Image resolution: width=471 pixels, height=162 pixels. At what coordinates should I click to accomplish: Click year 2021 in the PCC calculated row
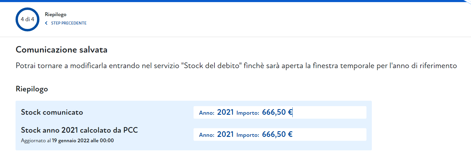tap(225, 135)
